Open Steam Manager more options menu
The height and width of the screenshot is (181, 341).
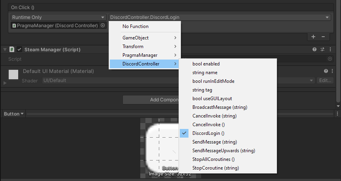point(330,50)
